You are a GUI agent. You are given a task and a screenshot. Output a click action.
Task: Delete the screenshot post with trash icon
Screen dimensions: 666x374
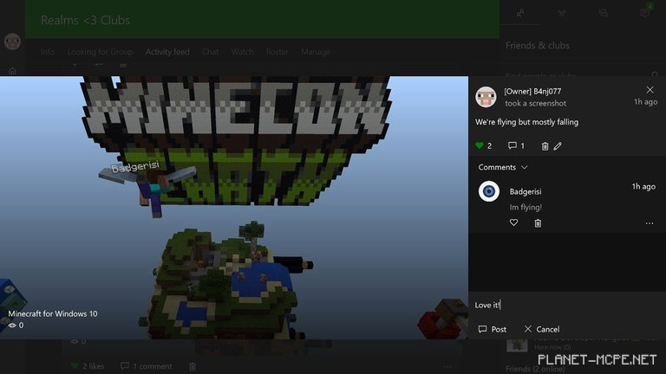[545, 146]
